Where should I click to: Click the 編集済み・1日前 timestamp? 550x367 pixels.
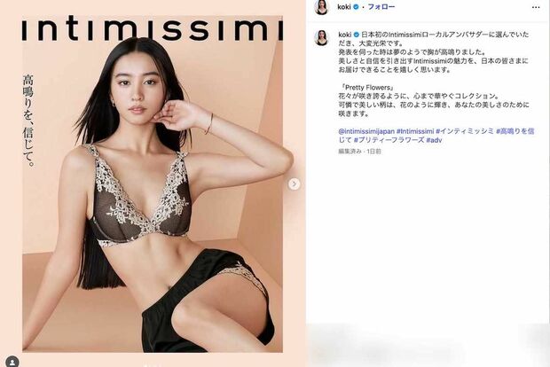(359, 152)
